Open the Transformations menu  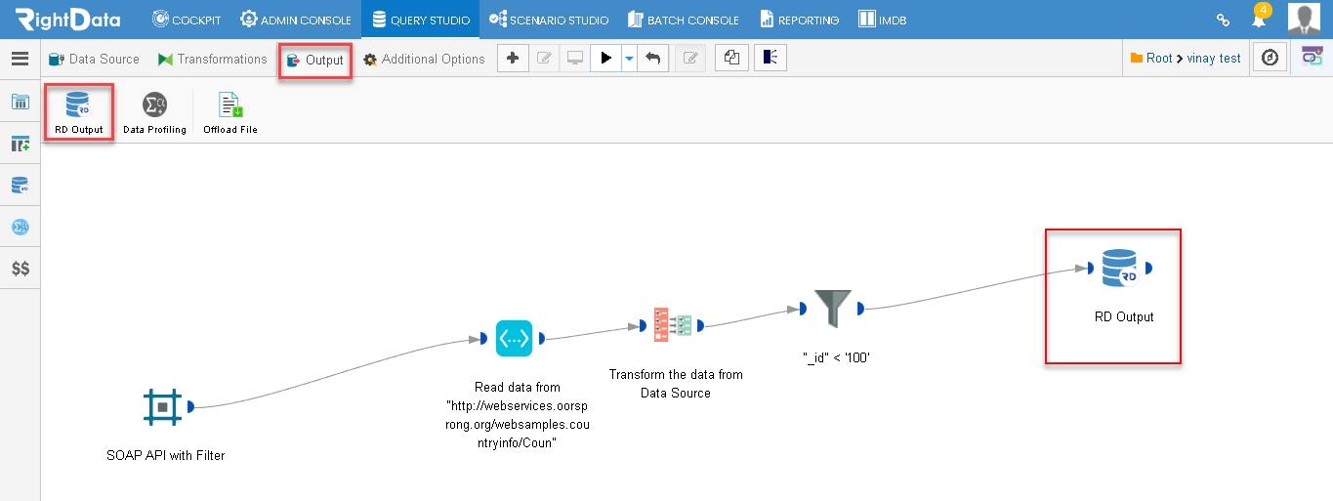[x=212, y=59]
